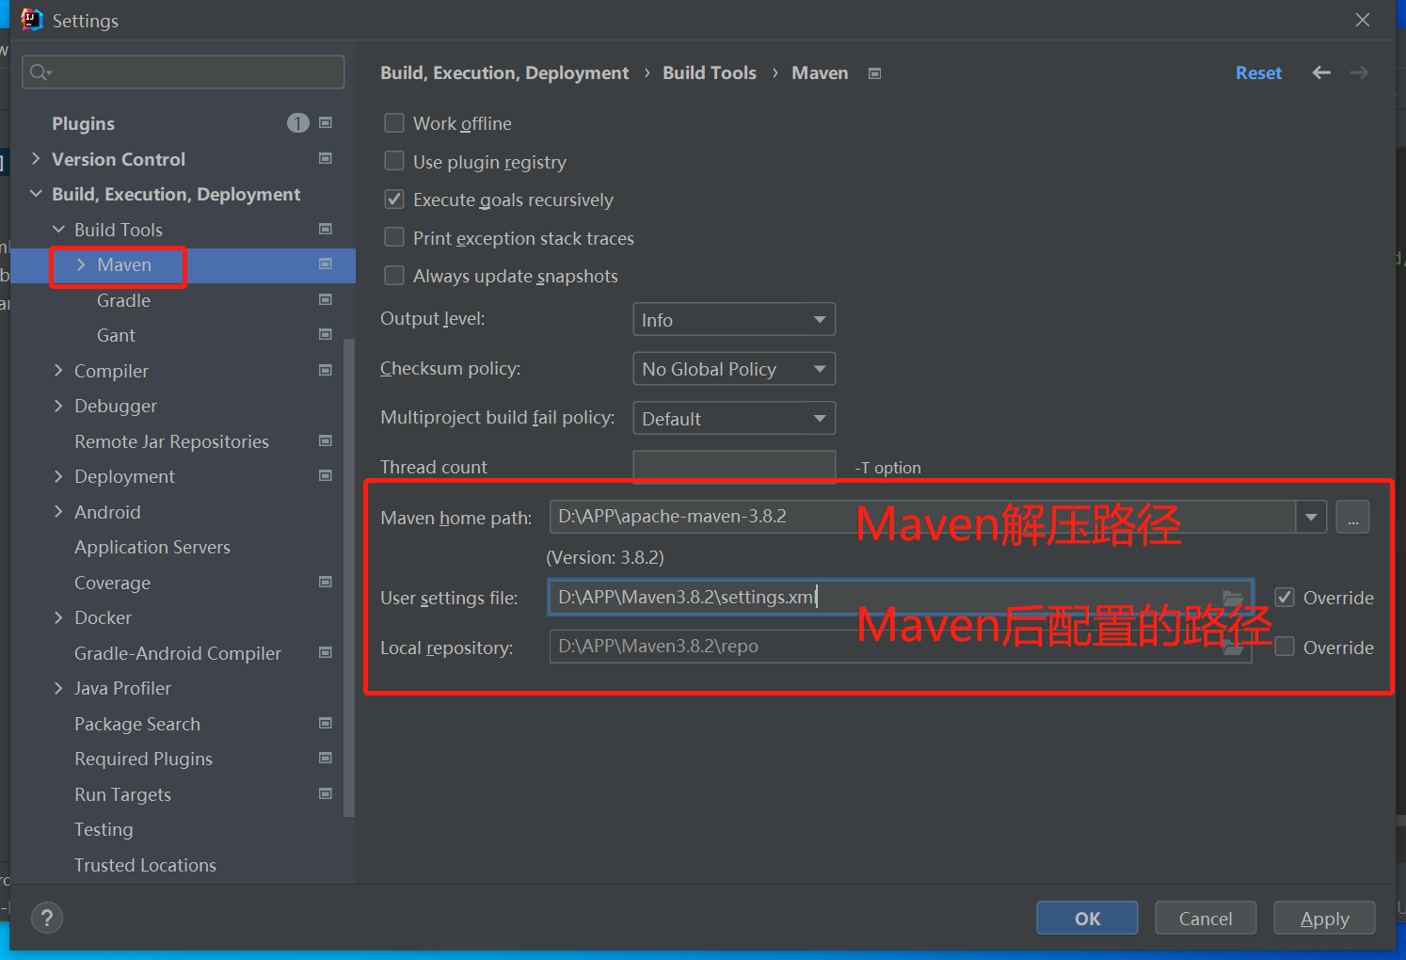Click the browse ellipsis button for Maven home

click(1352, 517)
